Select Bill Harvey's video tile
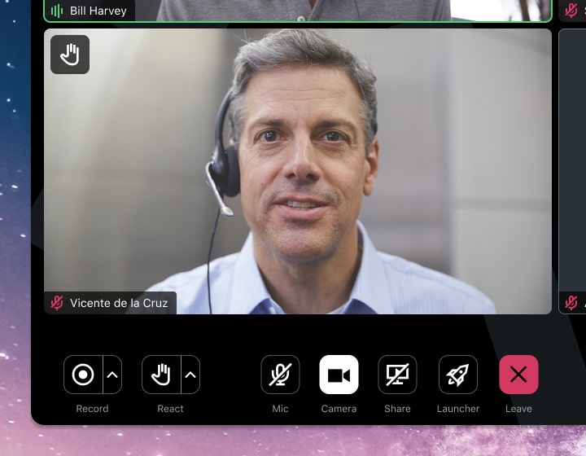This screenshot has width=586, height=456. (297, 10)
